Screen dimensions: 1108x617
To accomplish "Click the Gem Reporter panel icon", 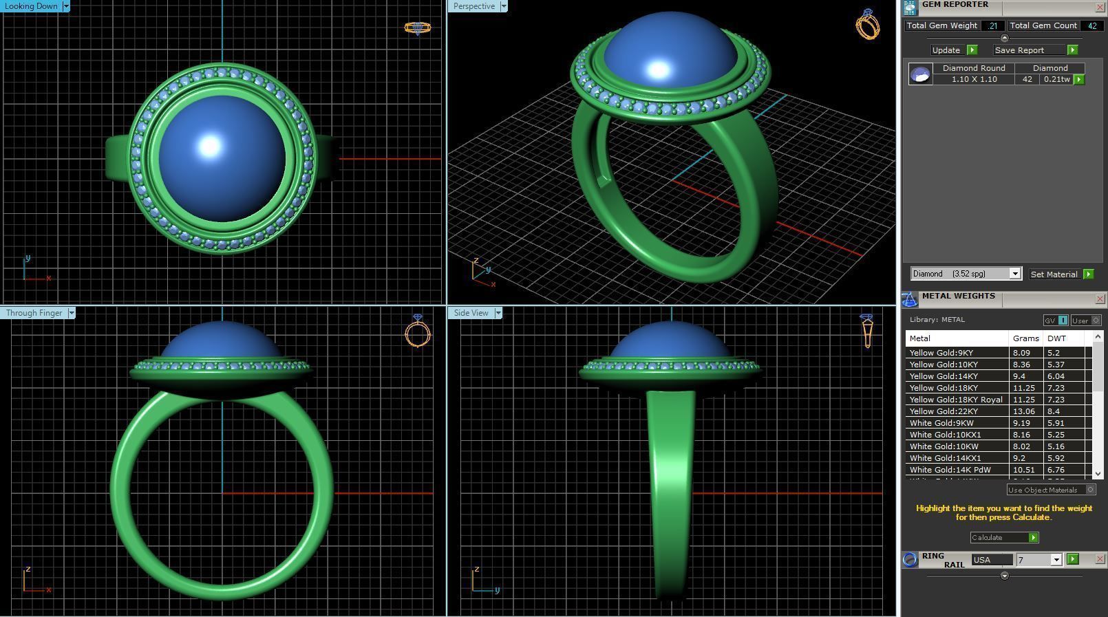I will [x=910, y=8].
